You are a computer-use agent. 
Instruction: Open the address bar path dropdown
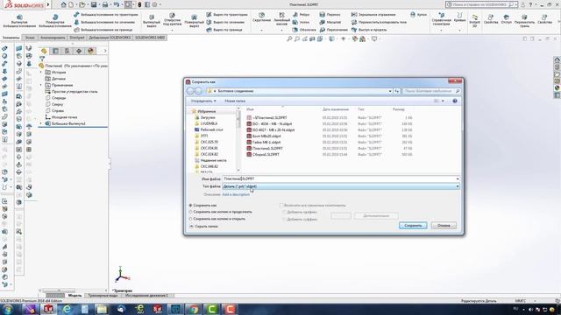tap(390, 91)
